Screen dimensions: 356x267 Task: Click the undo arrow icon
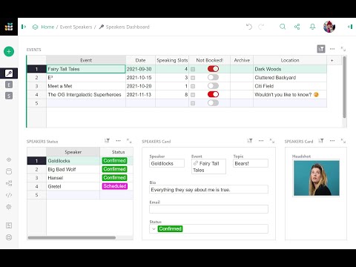click(x=249, y=27)
